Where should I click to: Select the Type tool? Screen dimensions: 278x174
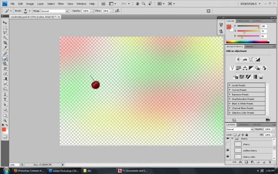point(5,100)
